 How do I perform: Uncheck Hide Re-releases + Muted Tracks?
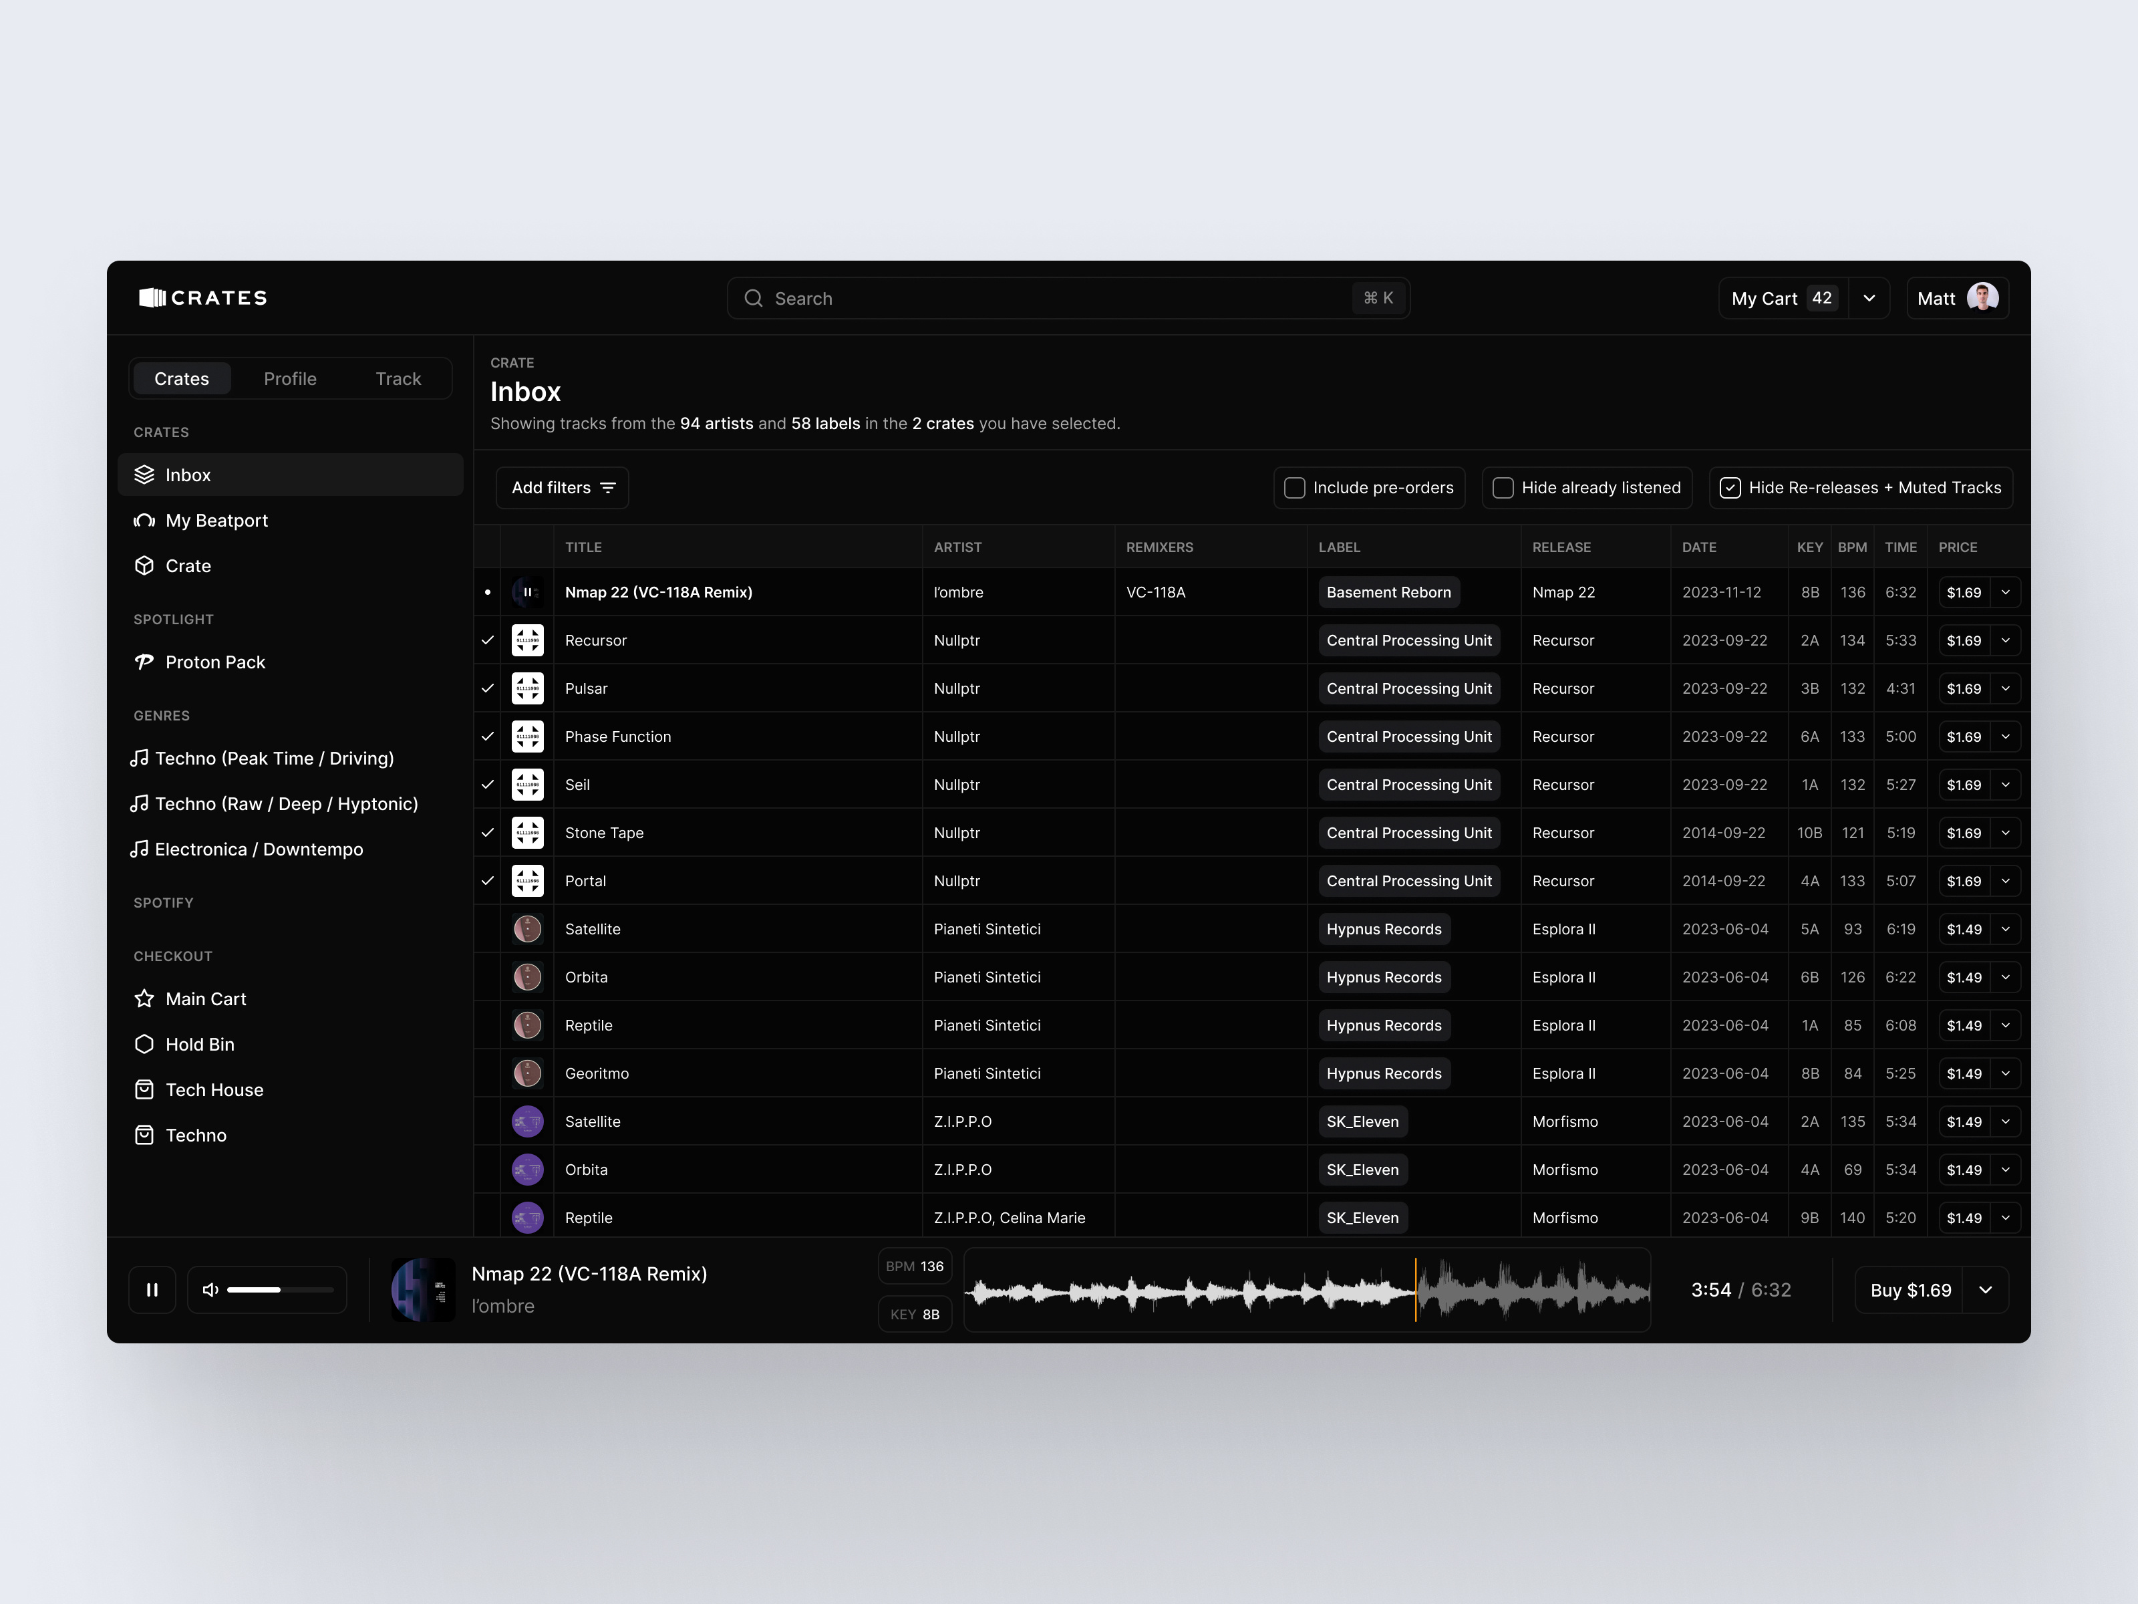(1730, 487)
